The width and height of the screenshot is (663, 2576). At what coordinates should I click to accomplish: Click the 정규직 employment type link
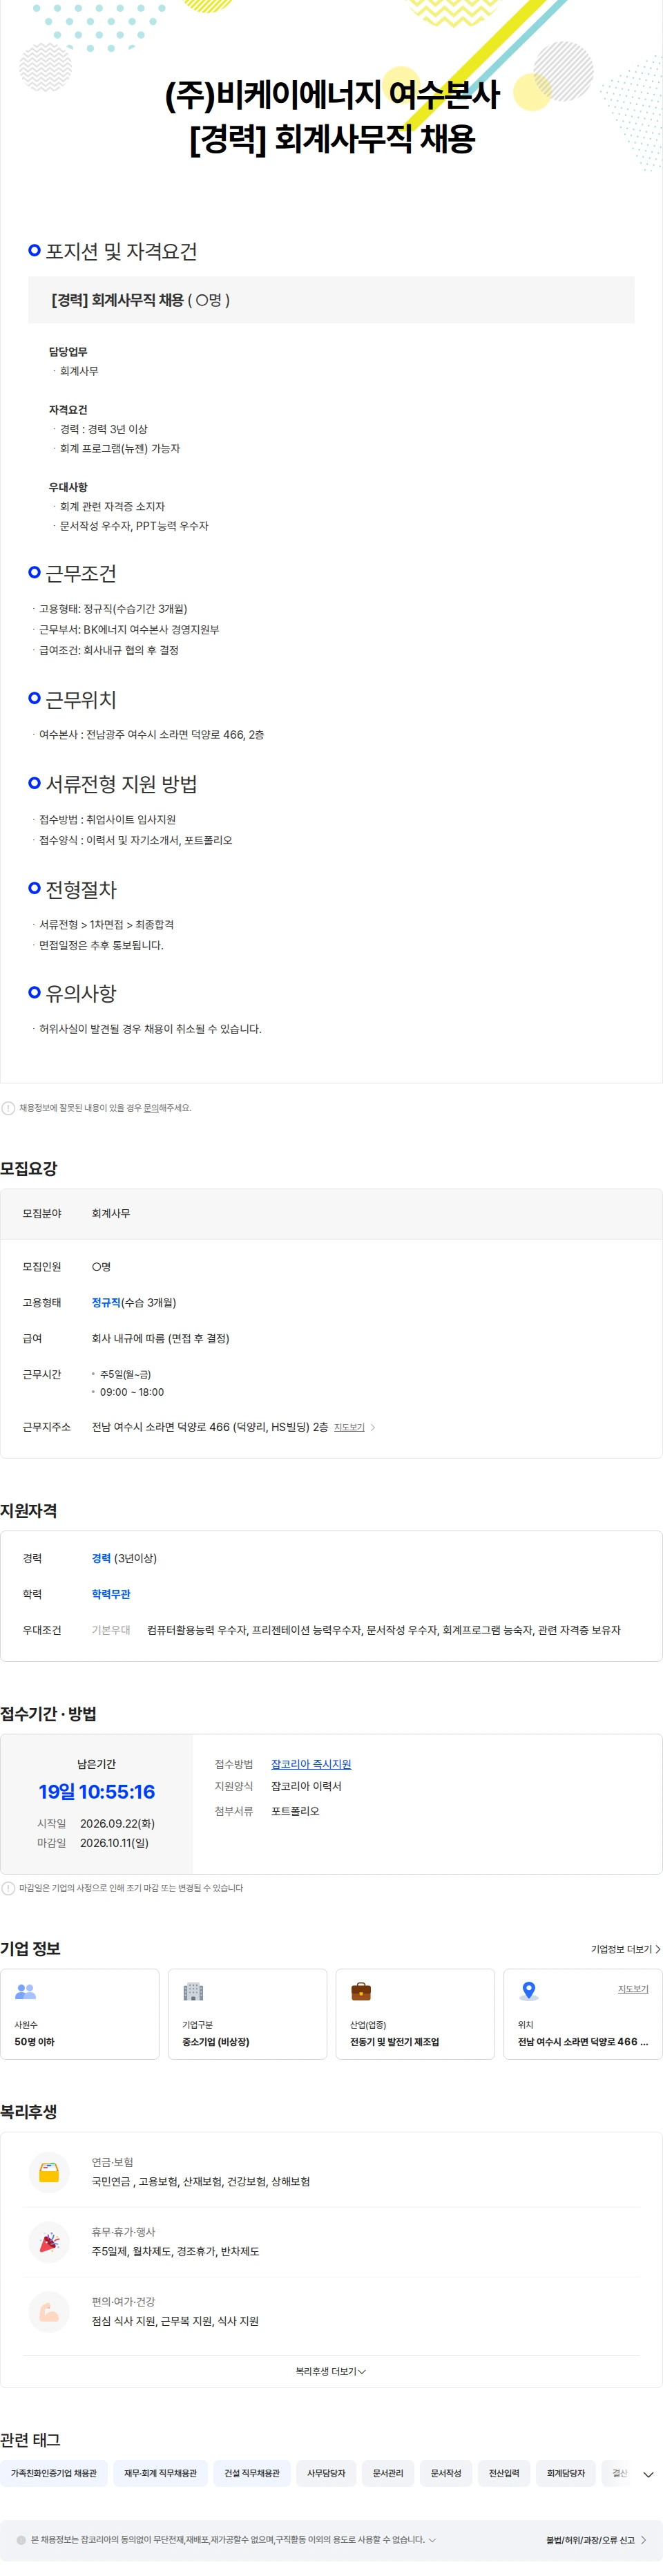click(106, 1302)
